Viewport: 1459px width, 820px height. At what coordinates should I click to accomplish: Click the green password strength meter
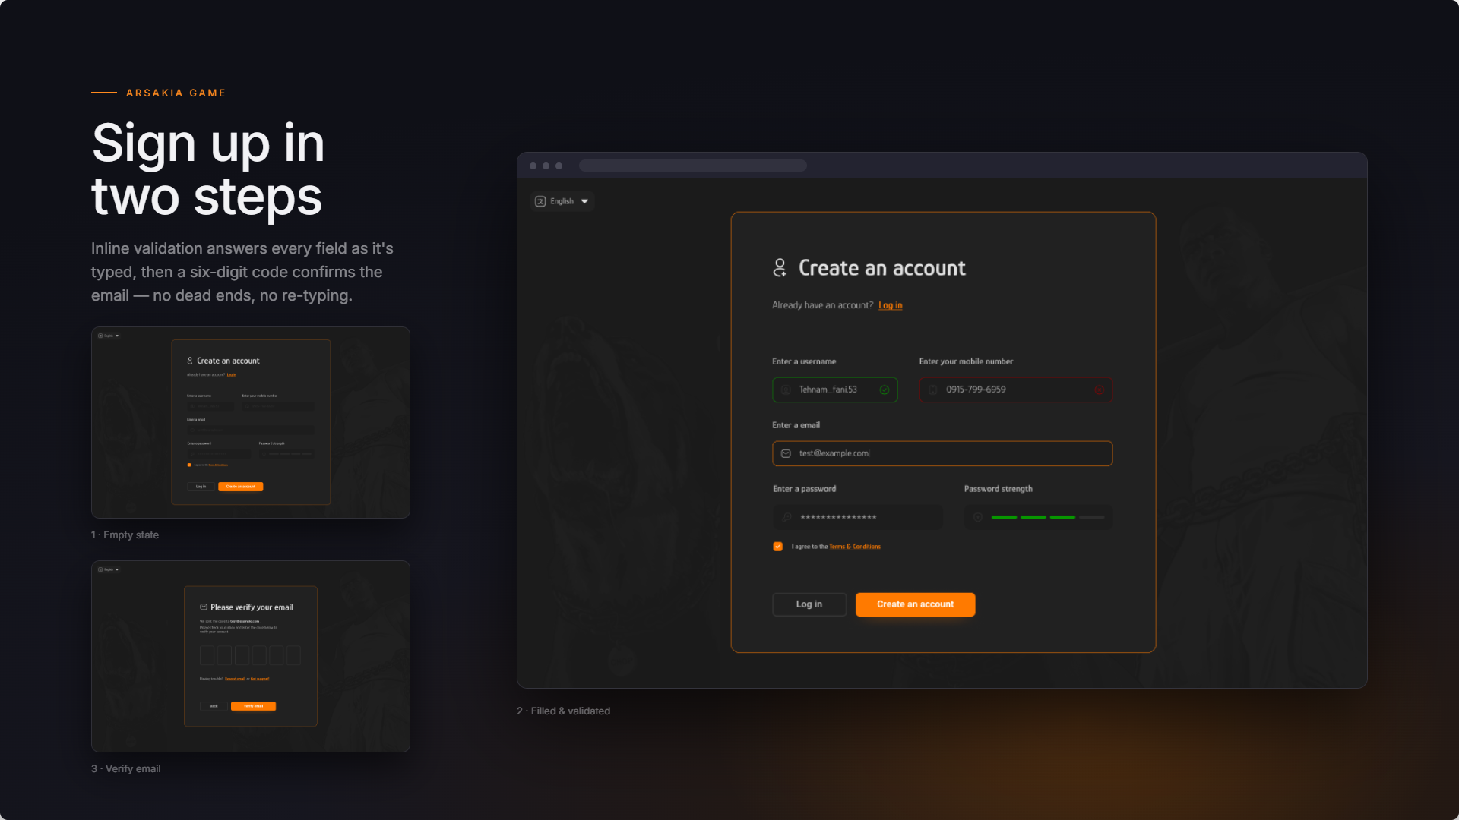[1048, 517]
